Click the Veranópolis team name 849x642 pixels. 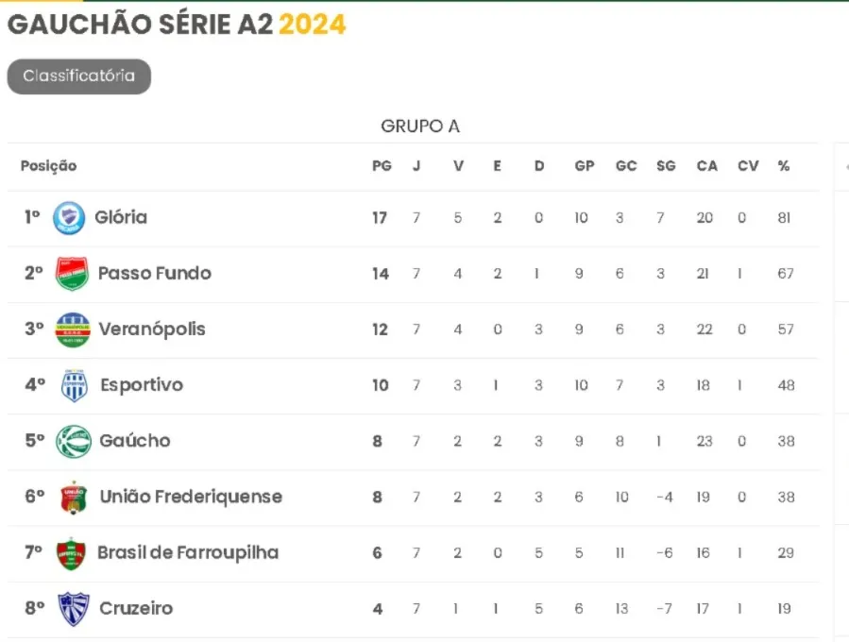(x=152, y=329)
